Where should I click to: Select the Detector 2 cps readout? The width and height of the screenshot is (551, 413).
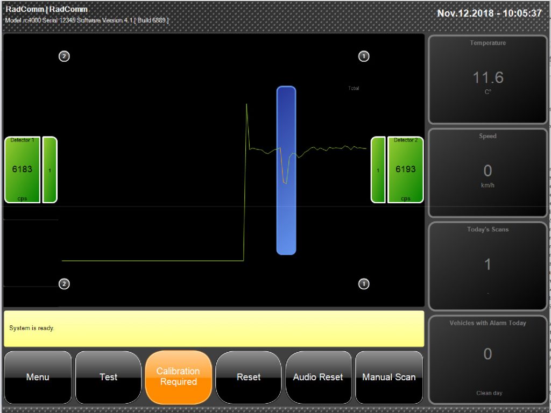coord(405,169)
